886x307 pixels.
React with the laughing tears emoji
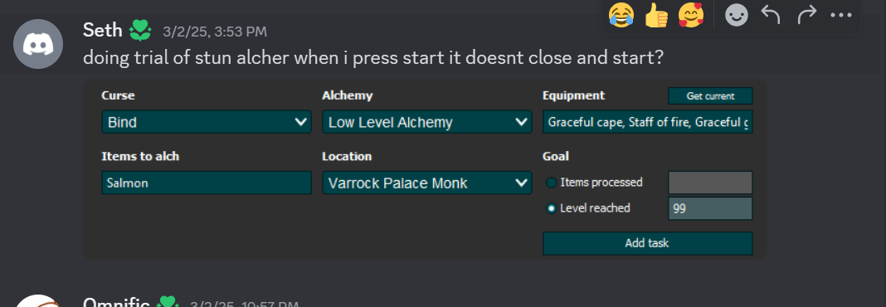pos(621,15)
